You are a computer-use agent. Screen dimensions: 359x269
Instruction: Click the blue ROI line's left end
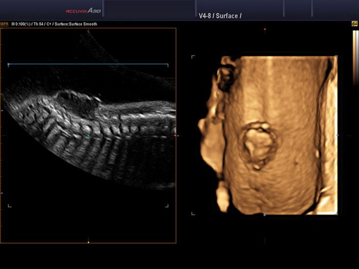[8, 64]
